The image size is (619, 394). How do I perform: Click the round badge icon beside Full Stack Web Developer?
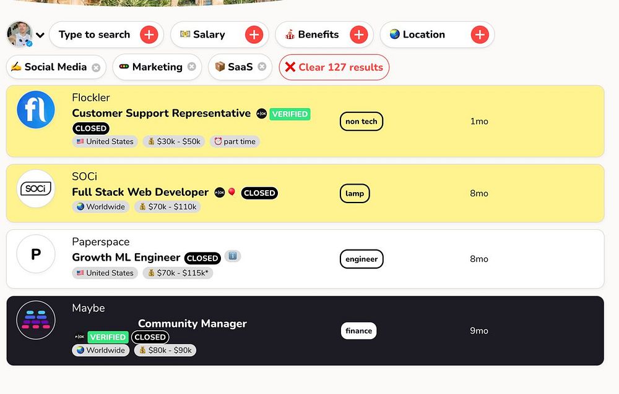tap(220, 193)
